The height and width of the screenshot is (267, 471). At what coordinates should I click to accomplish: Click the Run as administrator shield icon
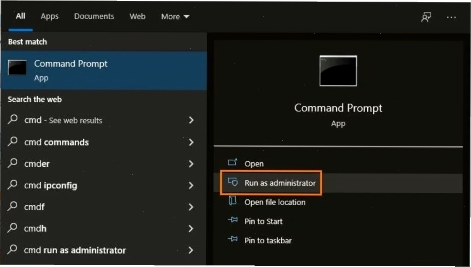tap(233, 182)
